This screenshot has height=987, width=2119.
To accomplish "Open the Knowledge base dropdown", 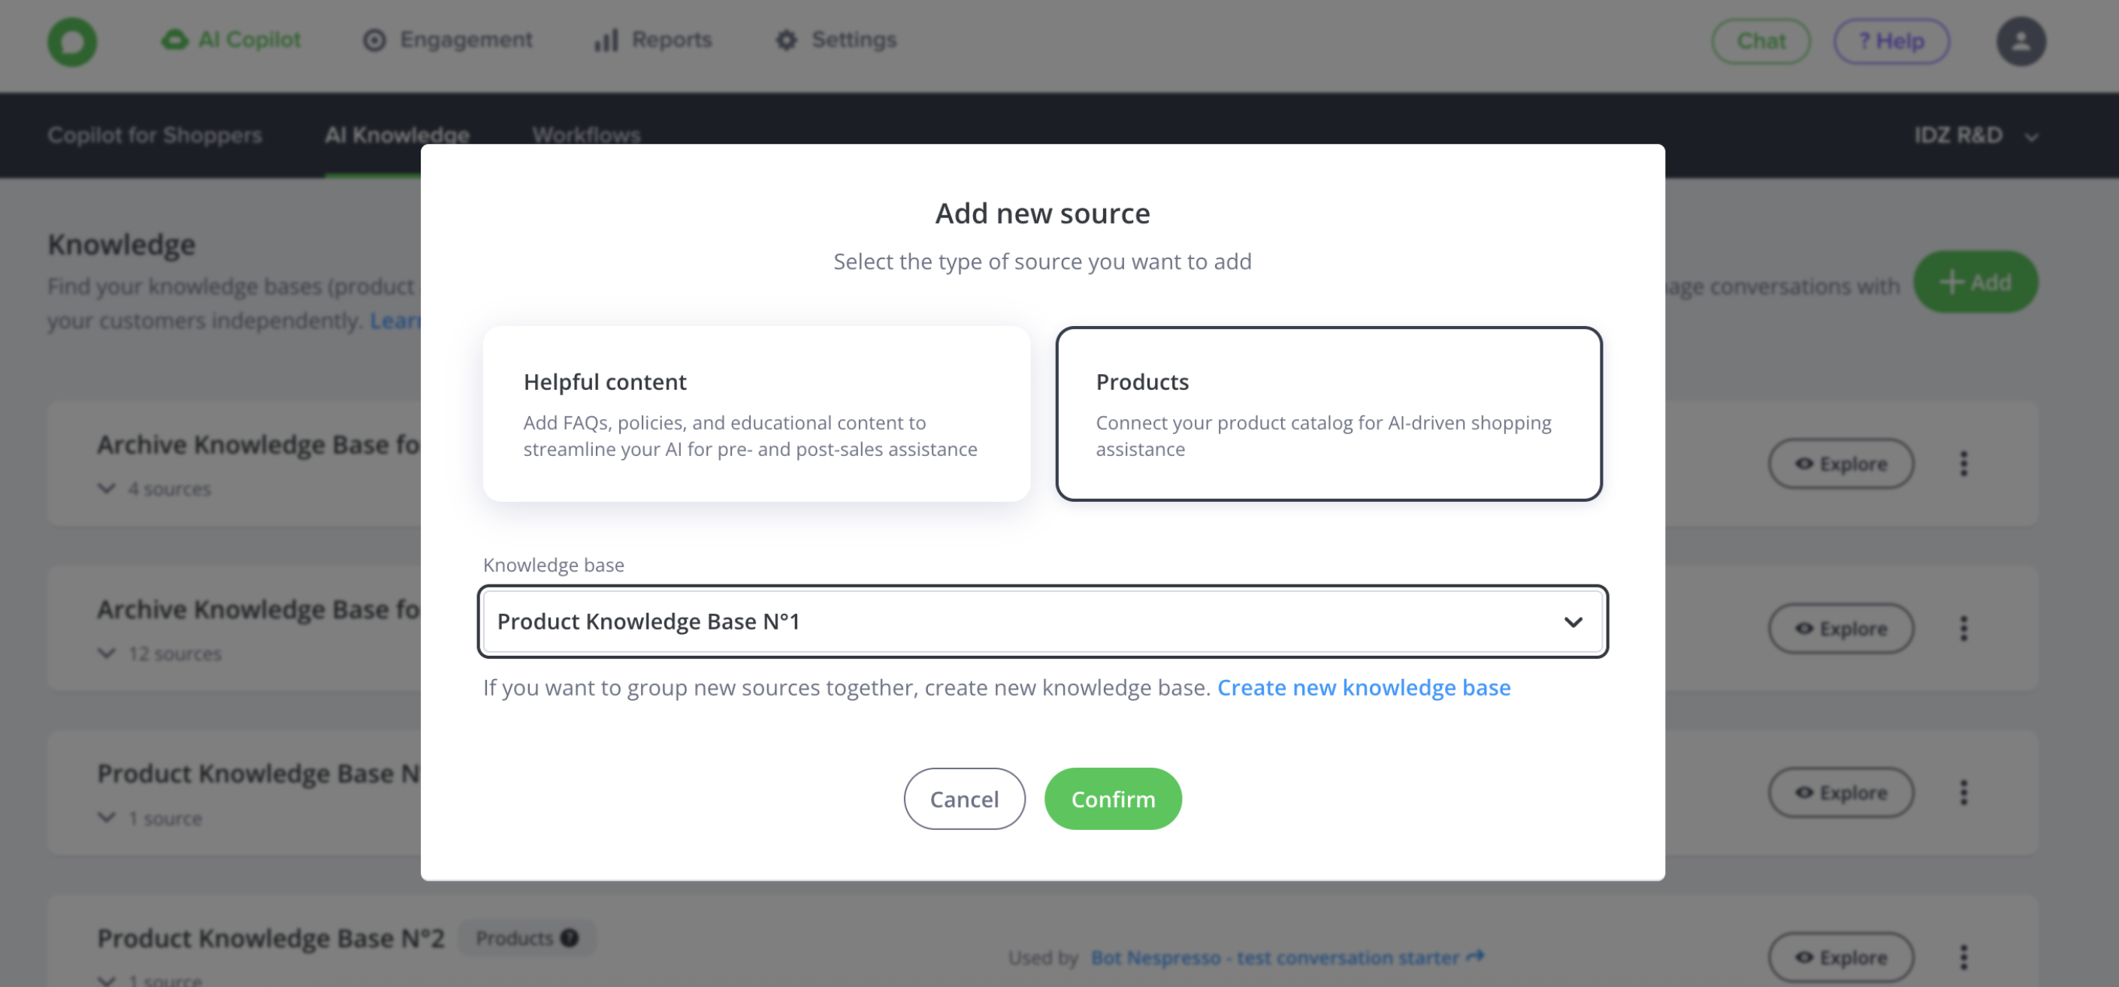I will coord(1042,622).
